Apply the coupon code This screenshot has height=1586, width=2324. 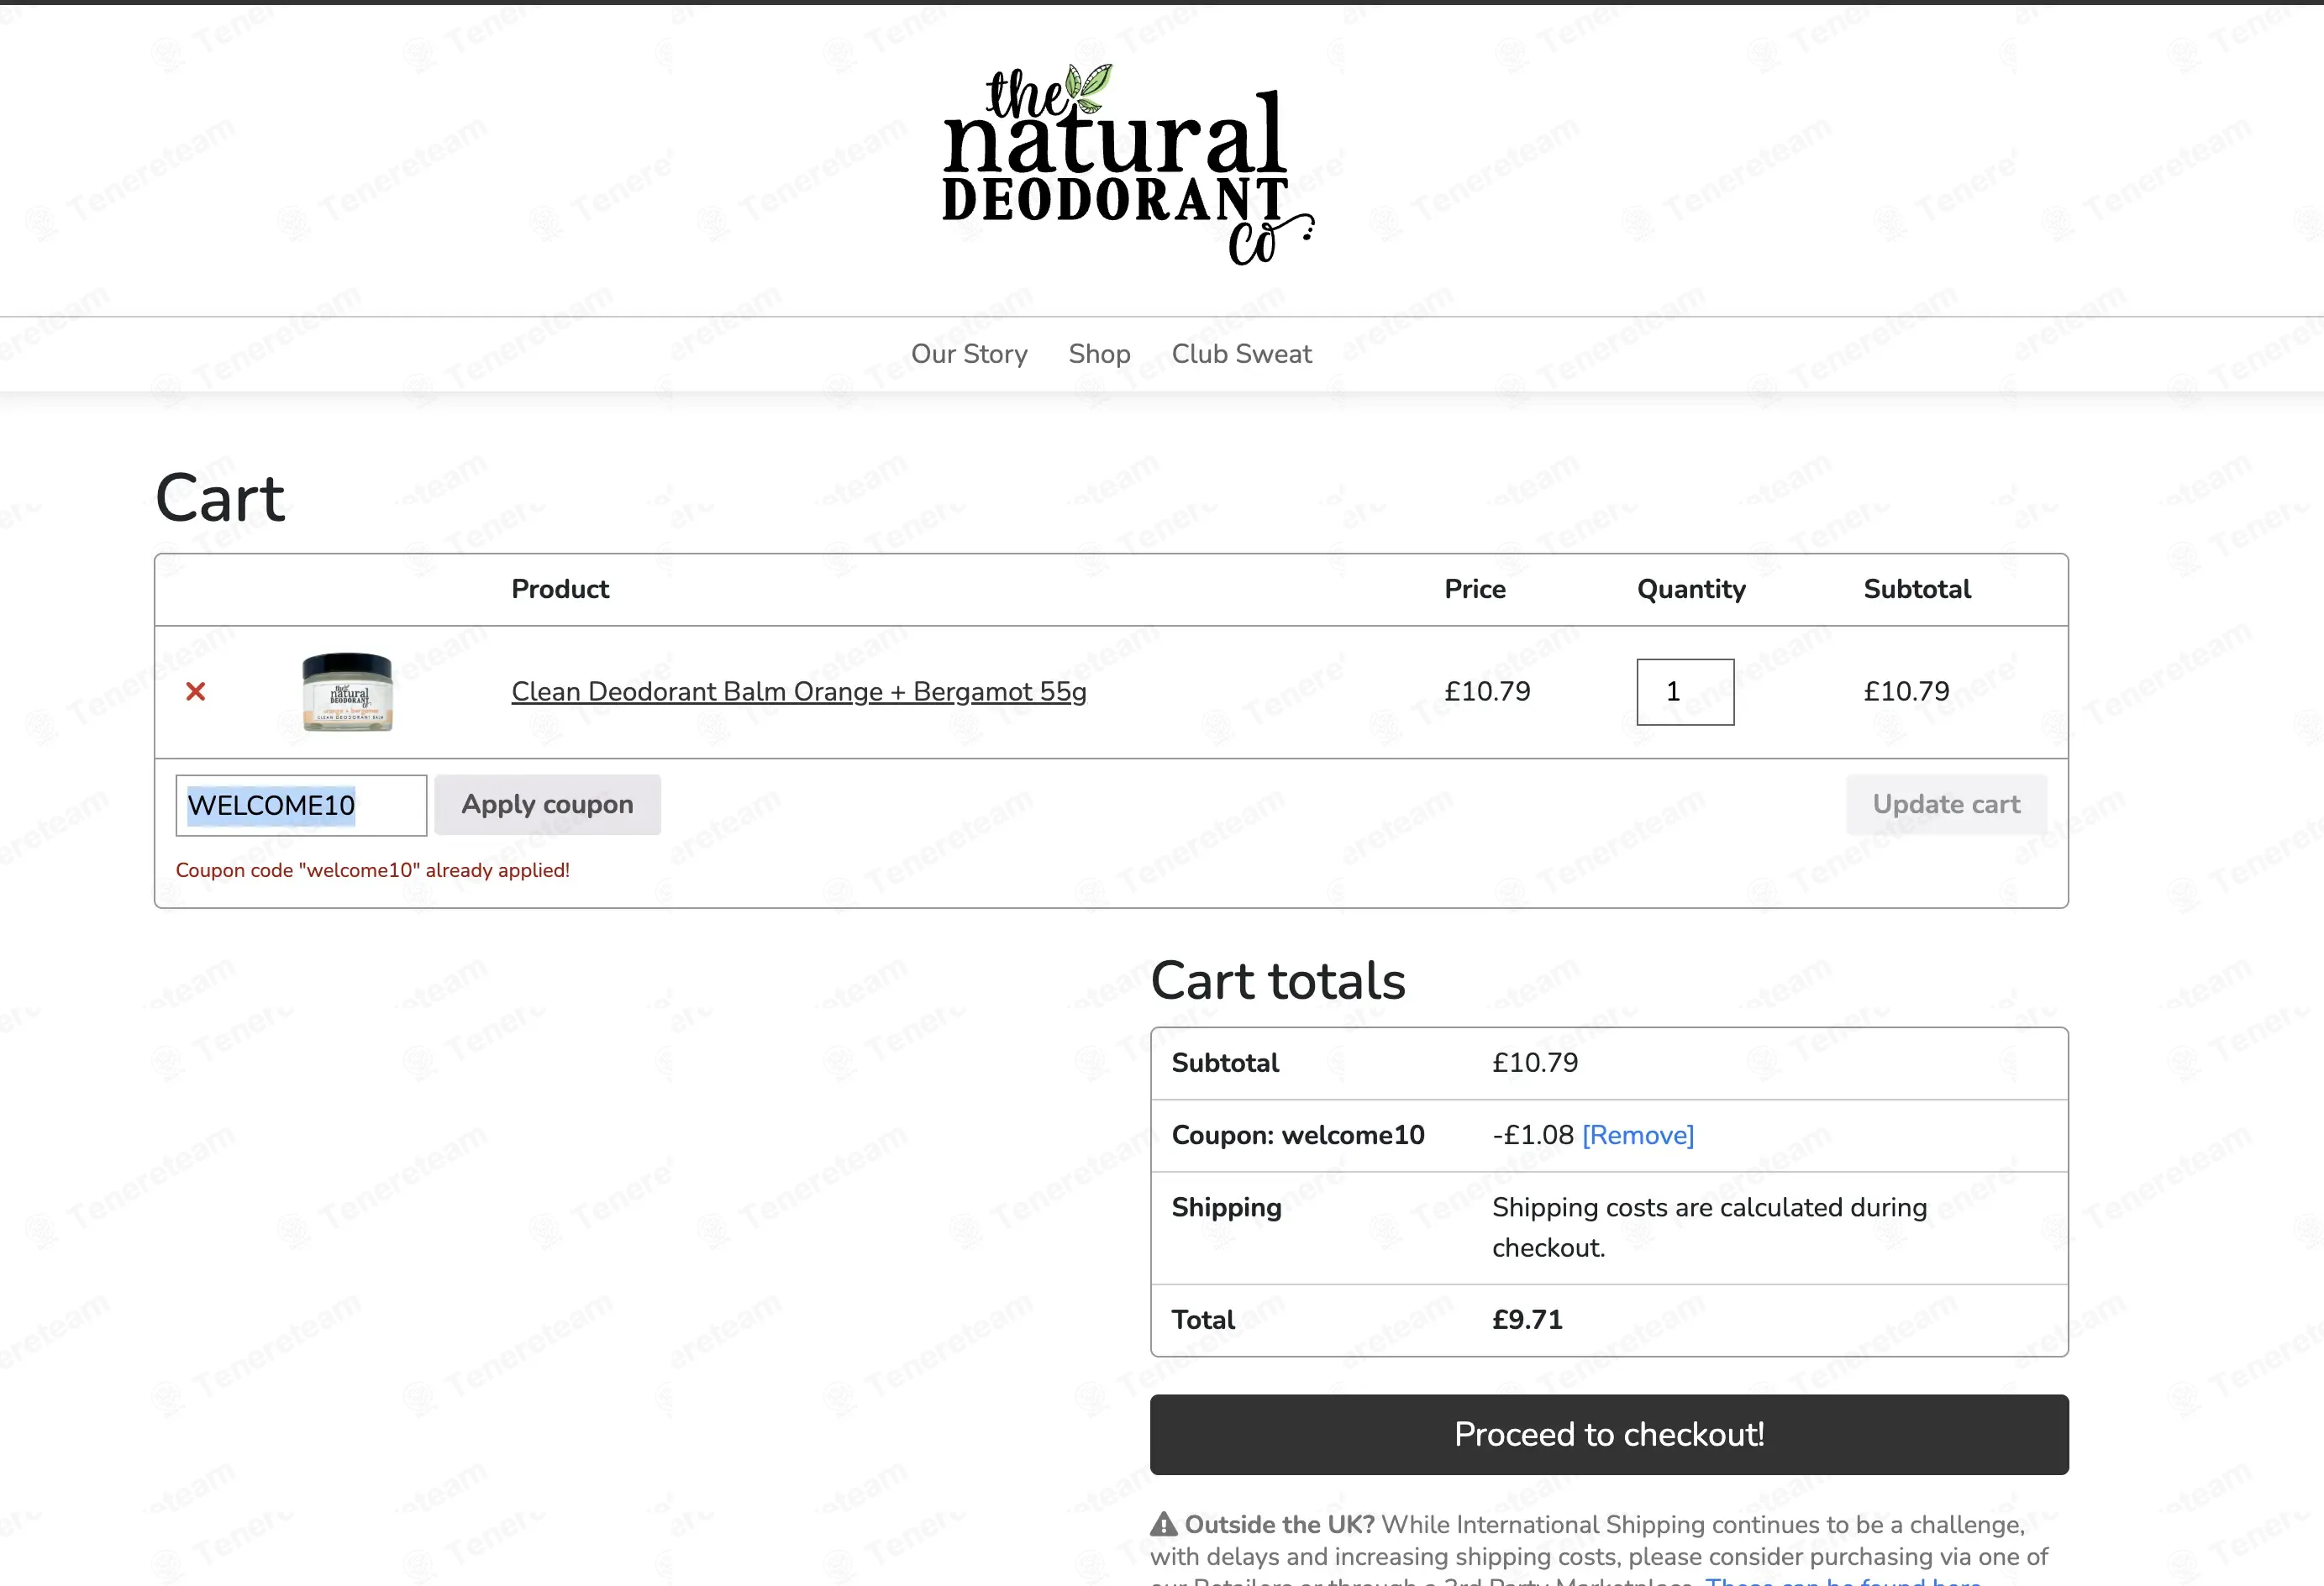pyautogui.click(x=547, y=805)
